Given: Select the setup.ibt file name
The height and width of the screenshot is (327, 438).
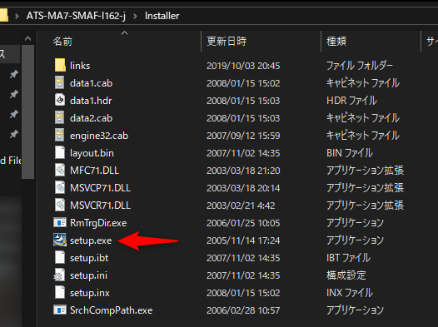Looking at the screenshot, I should click(x=89, y=258).
